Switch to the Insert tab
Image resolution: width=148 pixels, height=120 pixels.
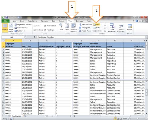[x=22, y=21]
